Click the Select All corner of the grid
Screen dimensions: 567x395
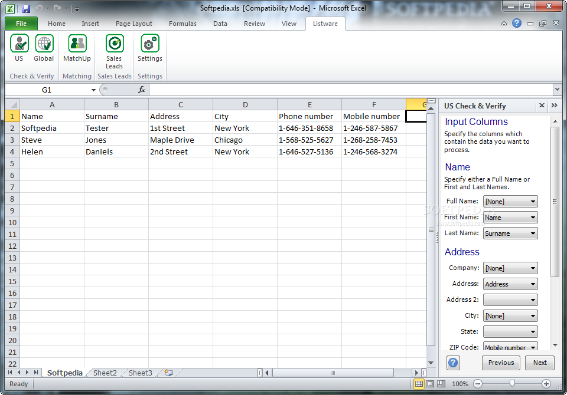tap(12, 105)
